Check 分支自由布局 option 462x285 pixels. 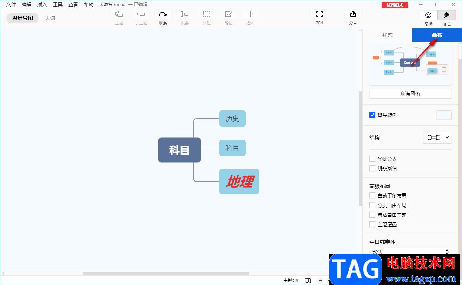click(x=372, y=205)
